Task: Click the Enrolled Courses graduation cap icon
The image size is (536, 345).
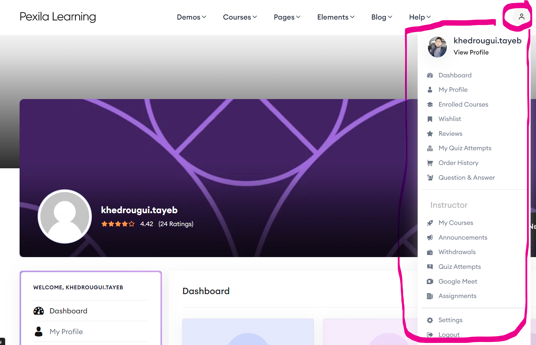Action: (x=430, y=104)
